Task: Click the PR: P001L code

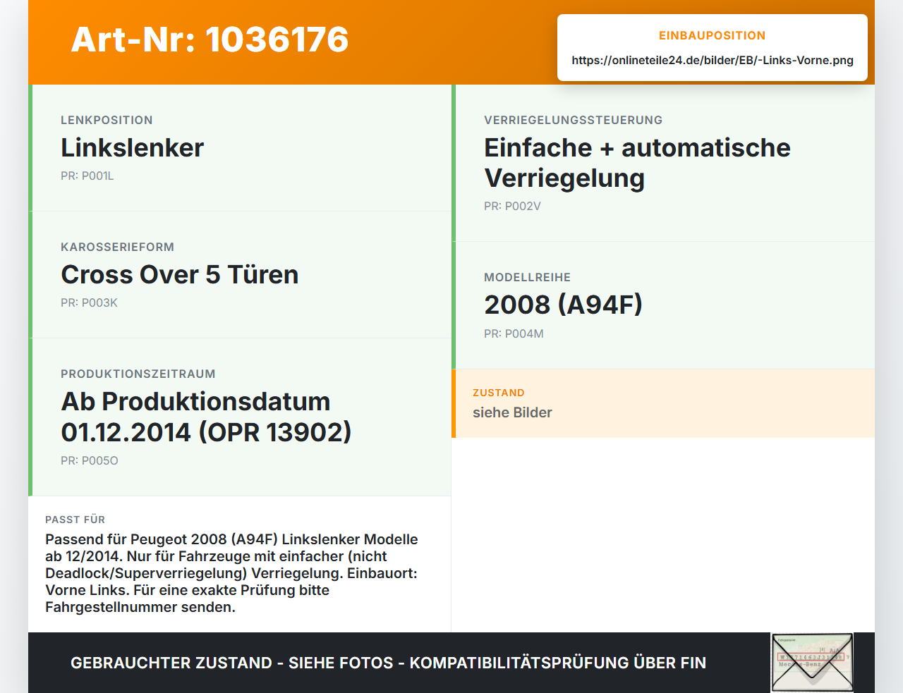Action: pos(87,176)
